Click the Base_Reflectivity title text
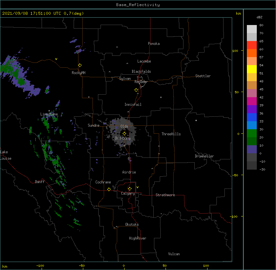Screen dimensions: 276x270 tap(138, 5)
